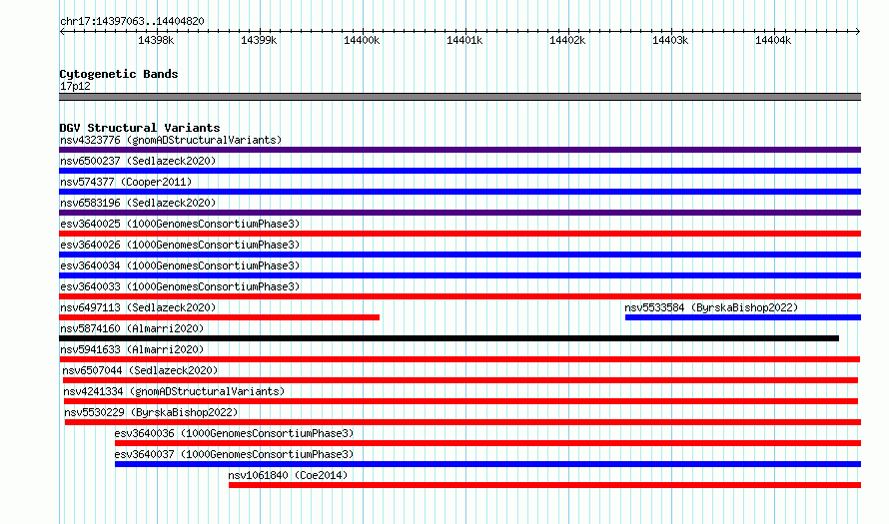Image resolution: width=889 pixels, height=524 pixels.
Task: Click the DGV Structural Variants track title
Action: pos(140,128)
